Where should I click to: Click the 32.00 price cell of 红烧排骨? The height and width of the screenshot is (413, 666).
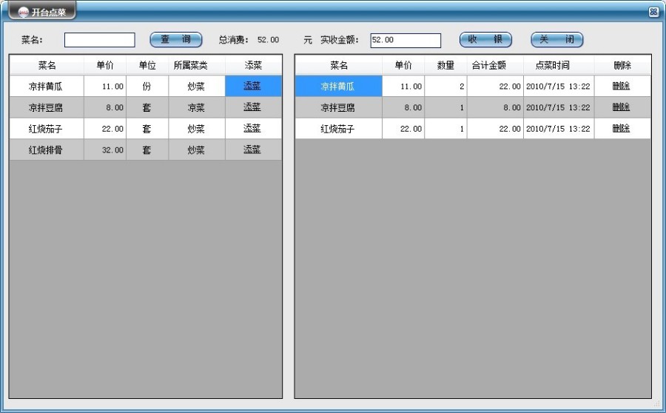pyautogui.click(x=105, y=150)
